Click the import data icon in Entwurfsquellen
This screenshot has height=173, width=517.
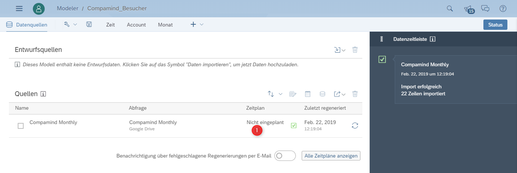[x=337, y=50]
